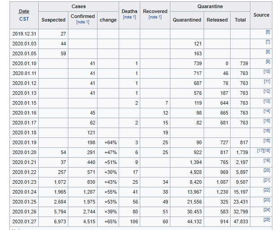276x230 pixels.
Task: Open source reference [13]
Action: [x=267, y=101]
